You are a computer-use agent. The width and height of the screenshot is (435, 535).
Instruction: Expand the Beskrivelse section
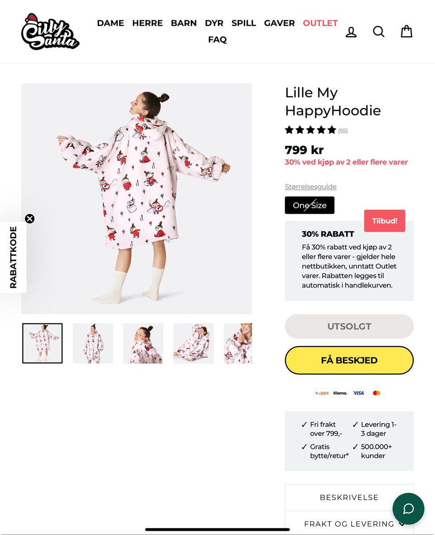tap(349, 497)
